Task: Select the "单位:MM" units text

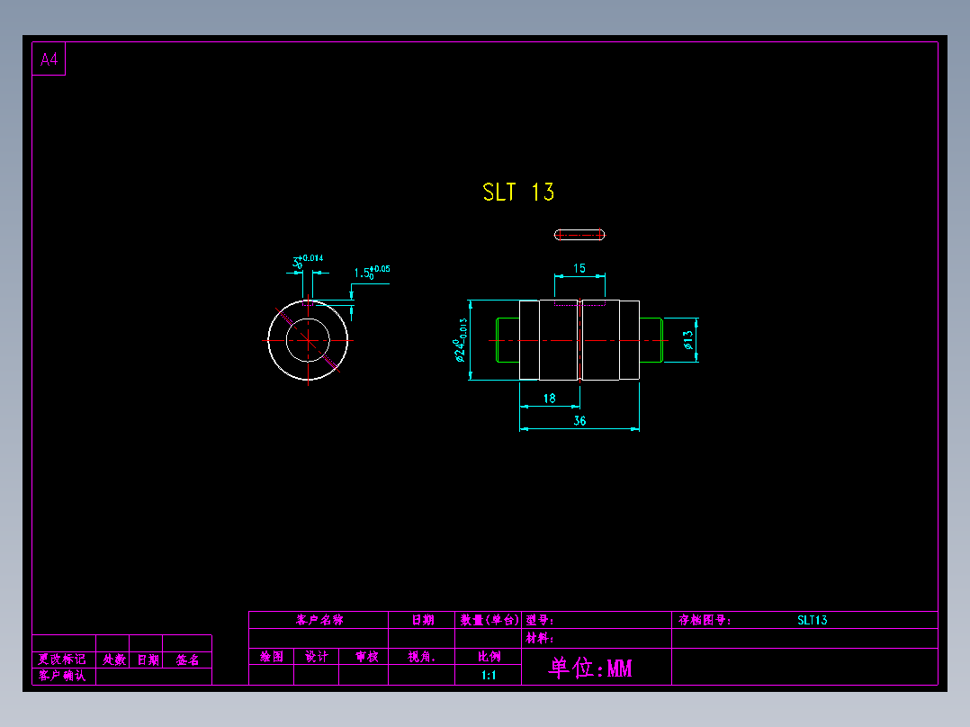Action: 590,668
